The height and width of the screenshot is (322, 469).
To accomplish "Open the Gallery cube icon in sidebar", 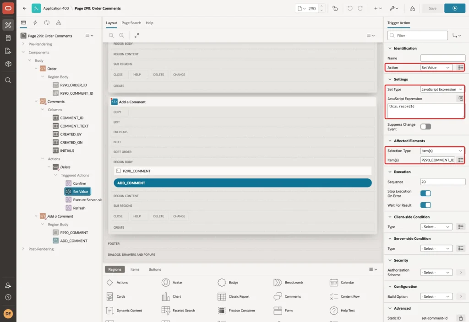I will (x=8, y=64).
